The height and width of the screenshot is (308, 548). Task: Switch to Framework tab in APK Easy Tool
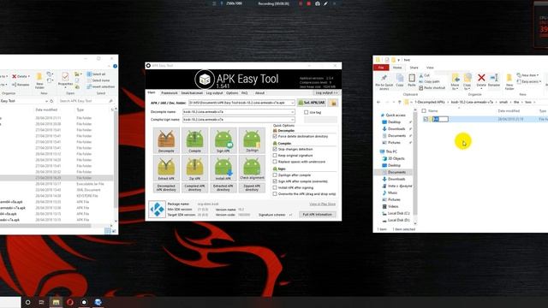click(170, 93)
